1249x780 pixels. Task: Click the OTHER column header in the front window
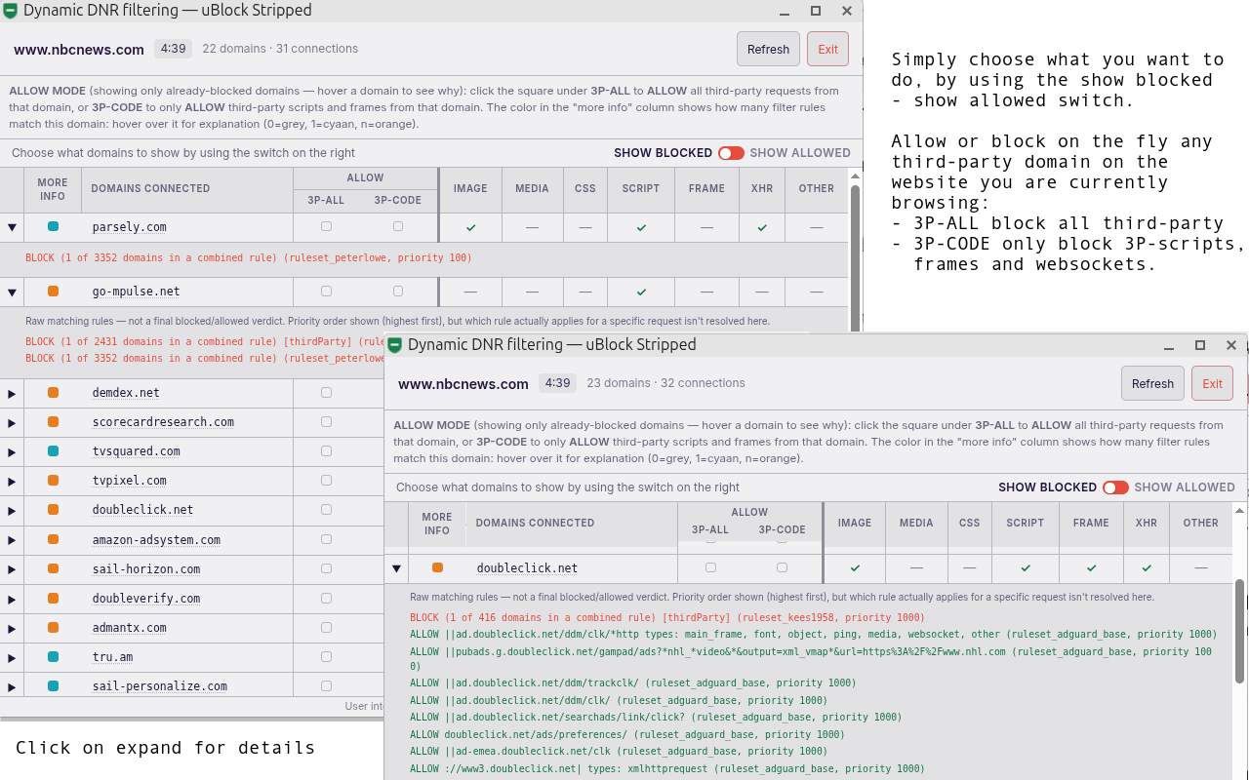(1200, 524)
